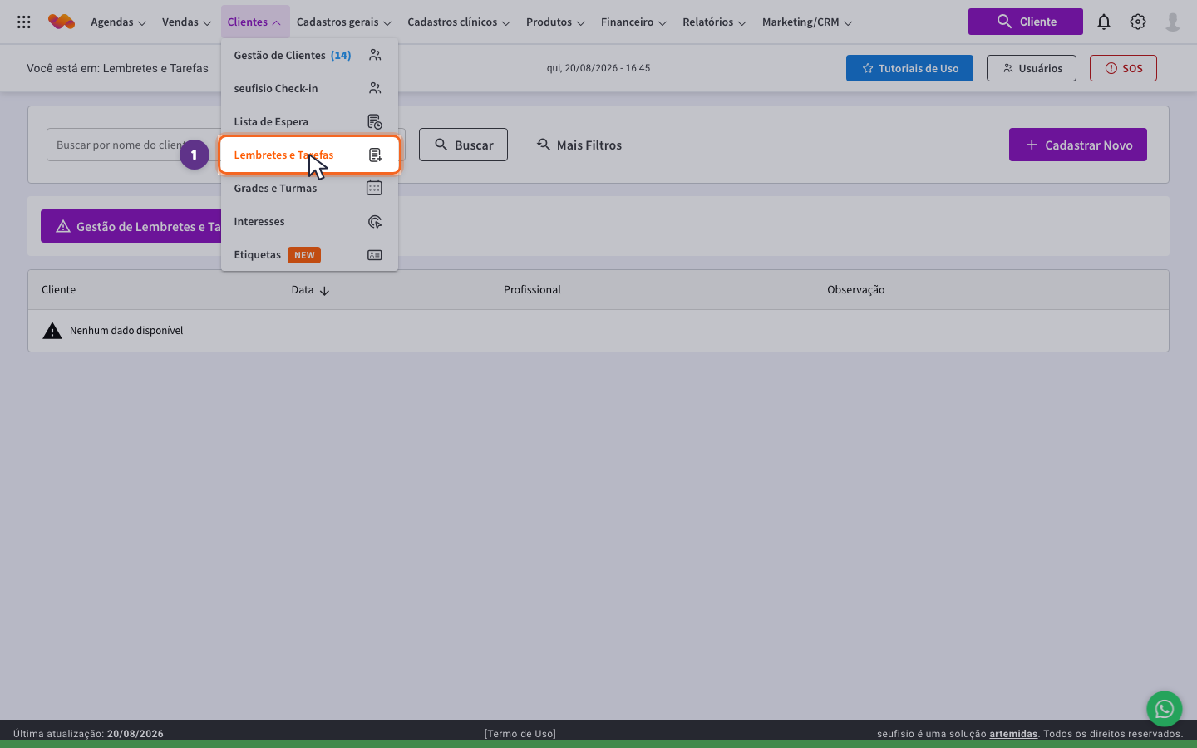Sort by Data column arrow
This screenshot has height=748, width=1197.
coord(325,291)
